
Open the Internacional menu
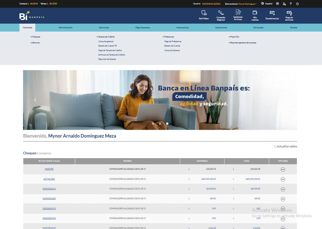coord(183,27)
